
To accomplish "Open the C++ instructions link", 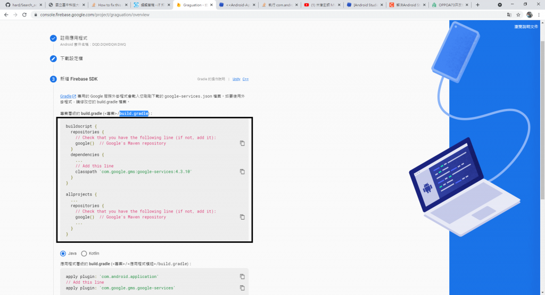I will (245, 79).
